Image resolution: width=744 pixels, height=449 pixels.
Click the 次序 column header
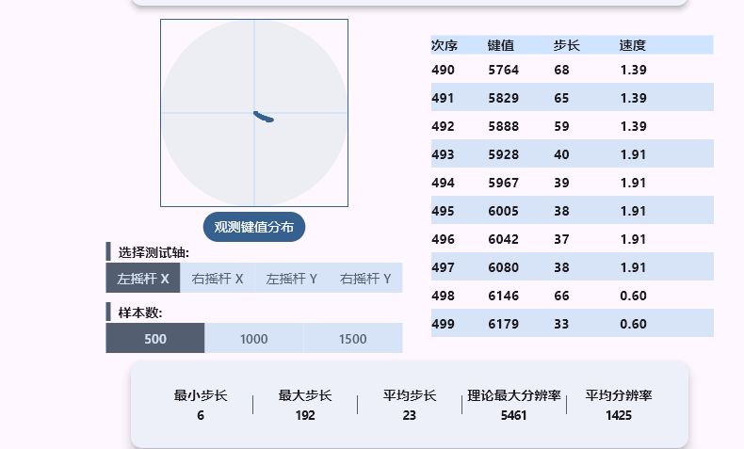[x=445, y=45]
